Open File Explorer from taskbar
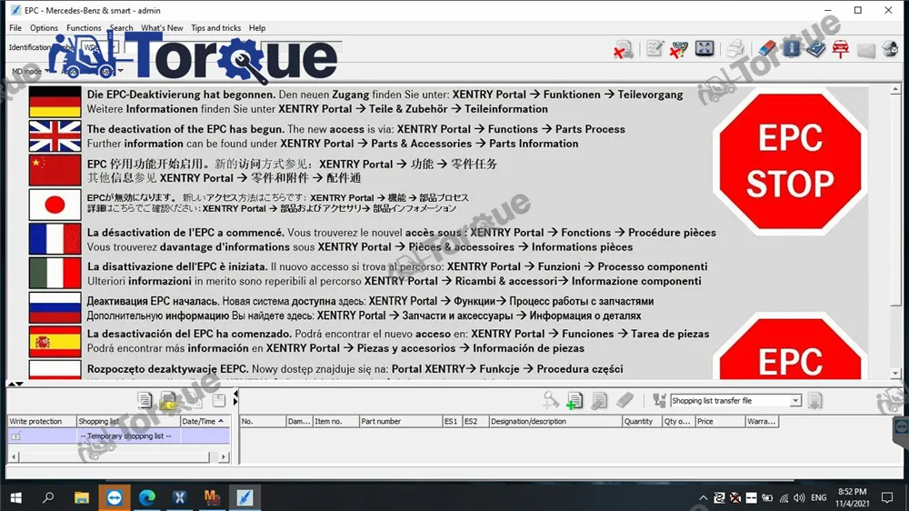Screen dimensions: 909x511 82,497
